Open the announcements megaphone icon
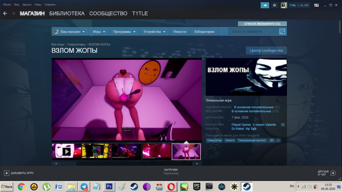This screenshot has height=192, width=342. (265, 5)
